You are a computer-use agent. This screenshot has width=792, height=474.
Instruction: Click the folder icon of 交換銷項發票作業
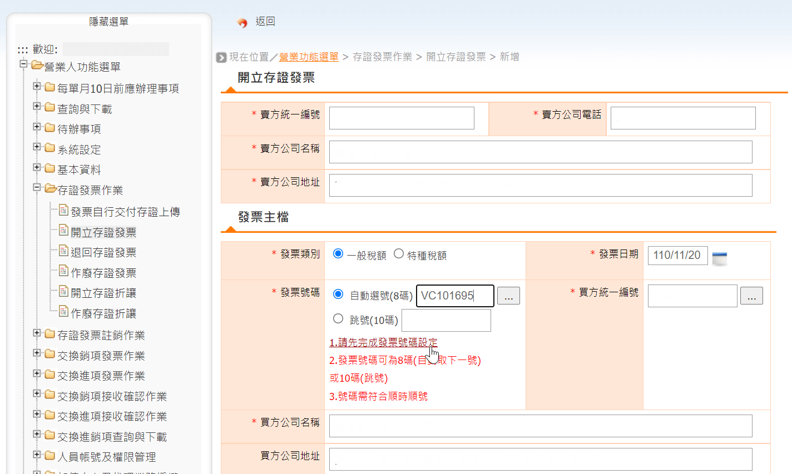50,355
